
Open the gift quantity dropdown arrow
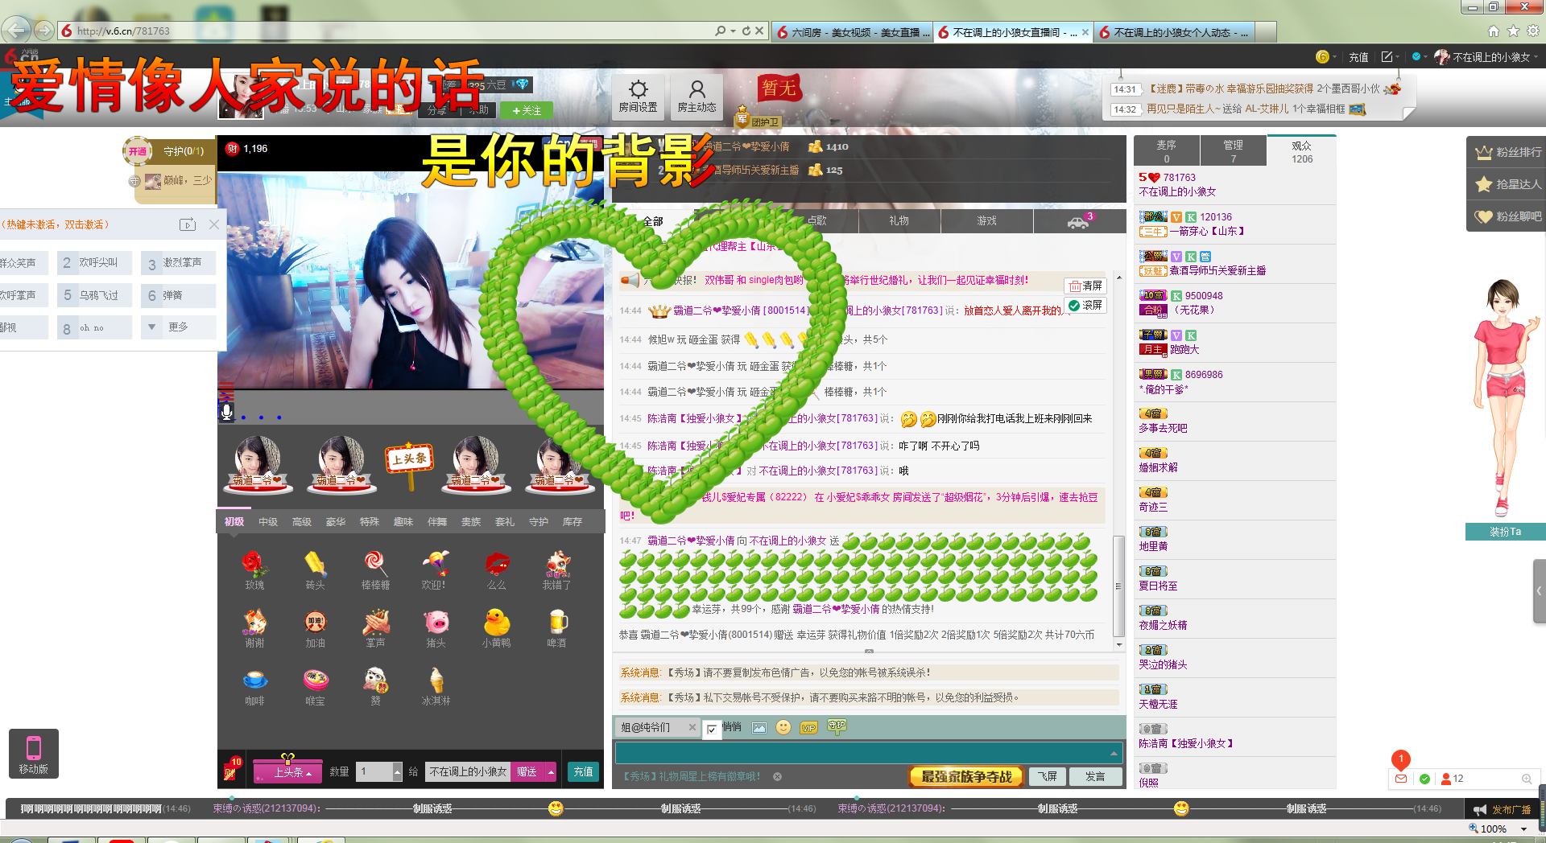397,772
